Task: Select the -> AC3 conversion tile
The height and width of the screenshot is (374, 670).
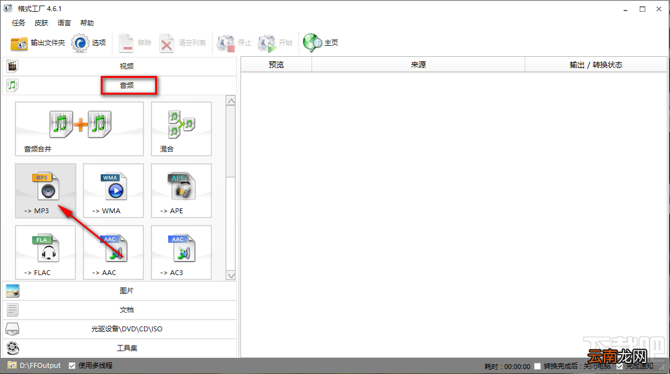Action: 181,253
